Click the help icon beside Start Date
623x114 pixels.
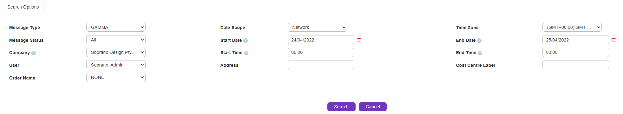pyautogui.click(x=246, y=41)
